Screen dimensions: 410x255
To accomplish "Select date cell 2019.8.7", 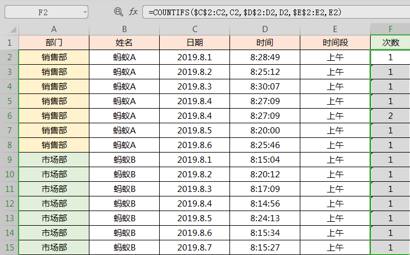I will (x=195, y=247).
